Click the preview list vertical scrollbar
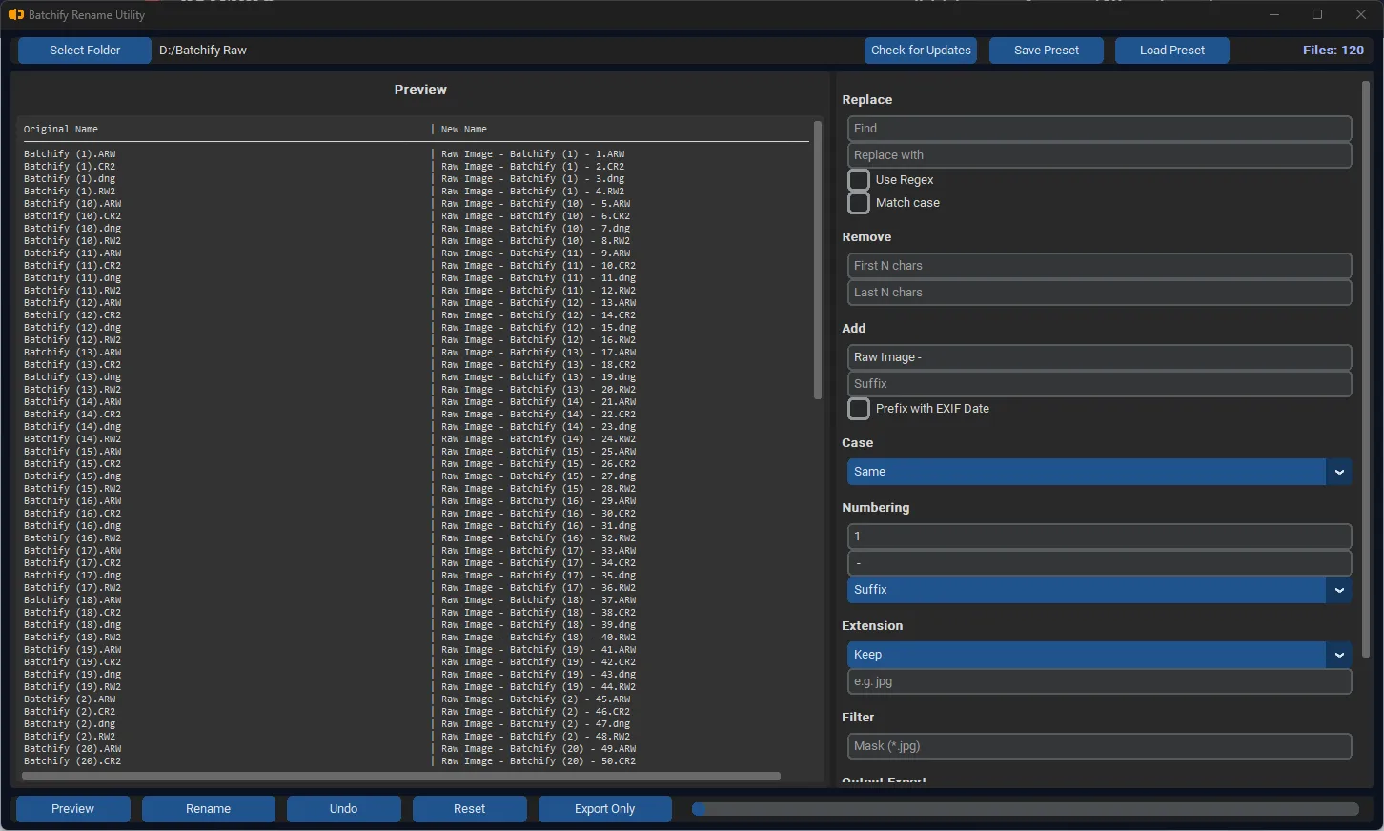 (817, 260)
